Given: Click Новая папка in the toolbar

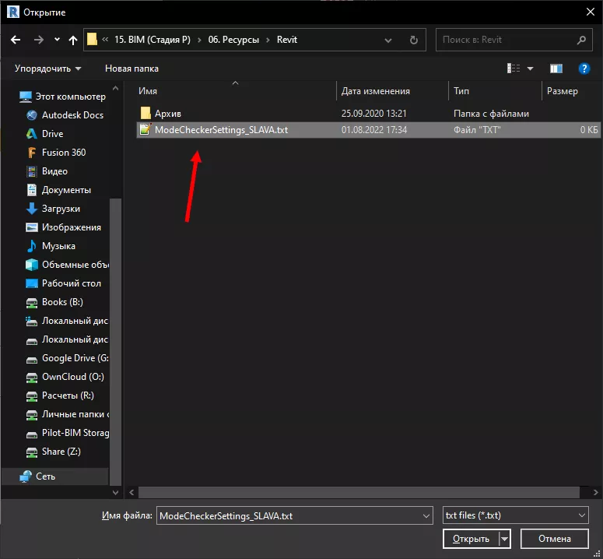Looking at the screenshot, I should pyautogui.click(x=133, y=69).
